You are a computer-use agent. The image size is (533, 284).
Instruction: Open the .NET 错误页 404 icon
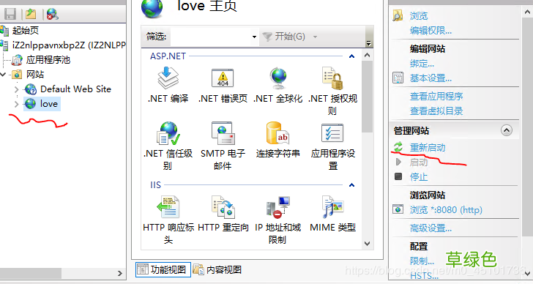[223, 78]
